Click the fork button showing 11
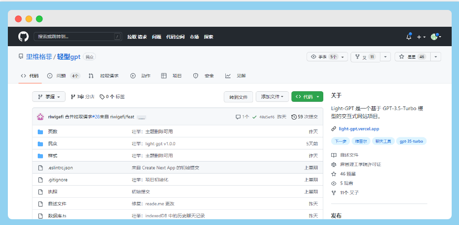 tap(365, 57)
